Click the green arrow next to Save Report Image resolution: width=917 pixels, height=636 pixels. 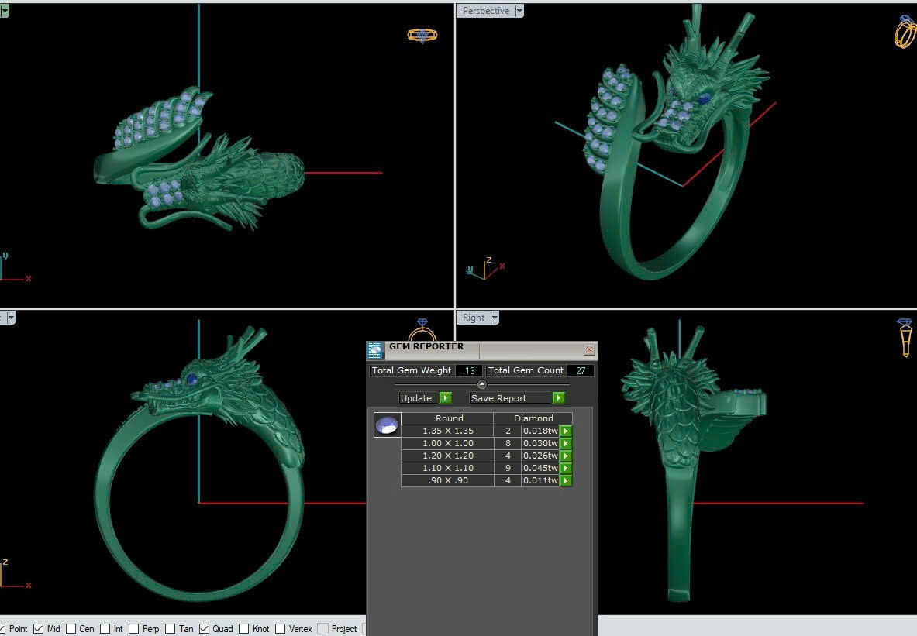[558, 398]
